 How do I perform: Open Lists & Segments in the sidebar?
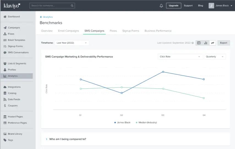pos(17,63)
